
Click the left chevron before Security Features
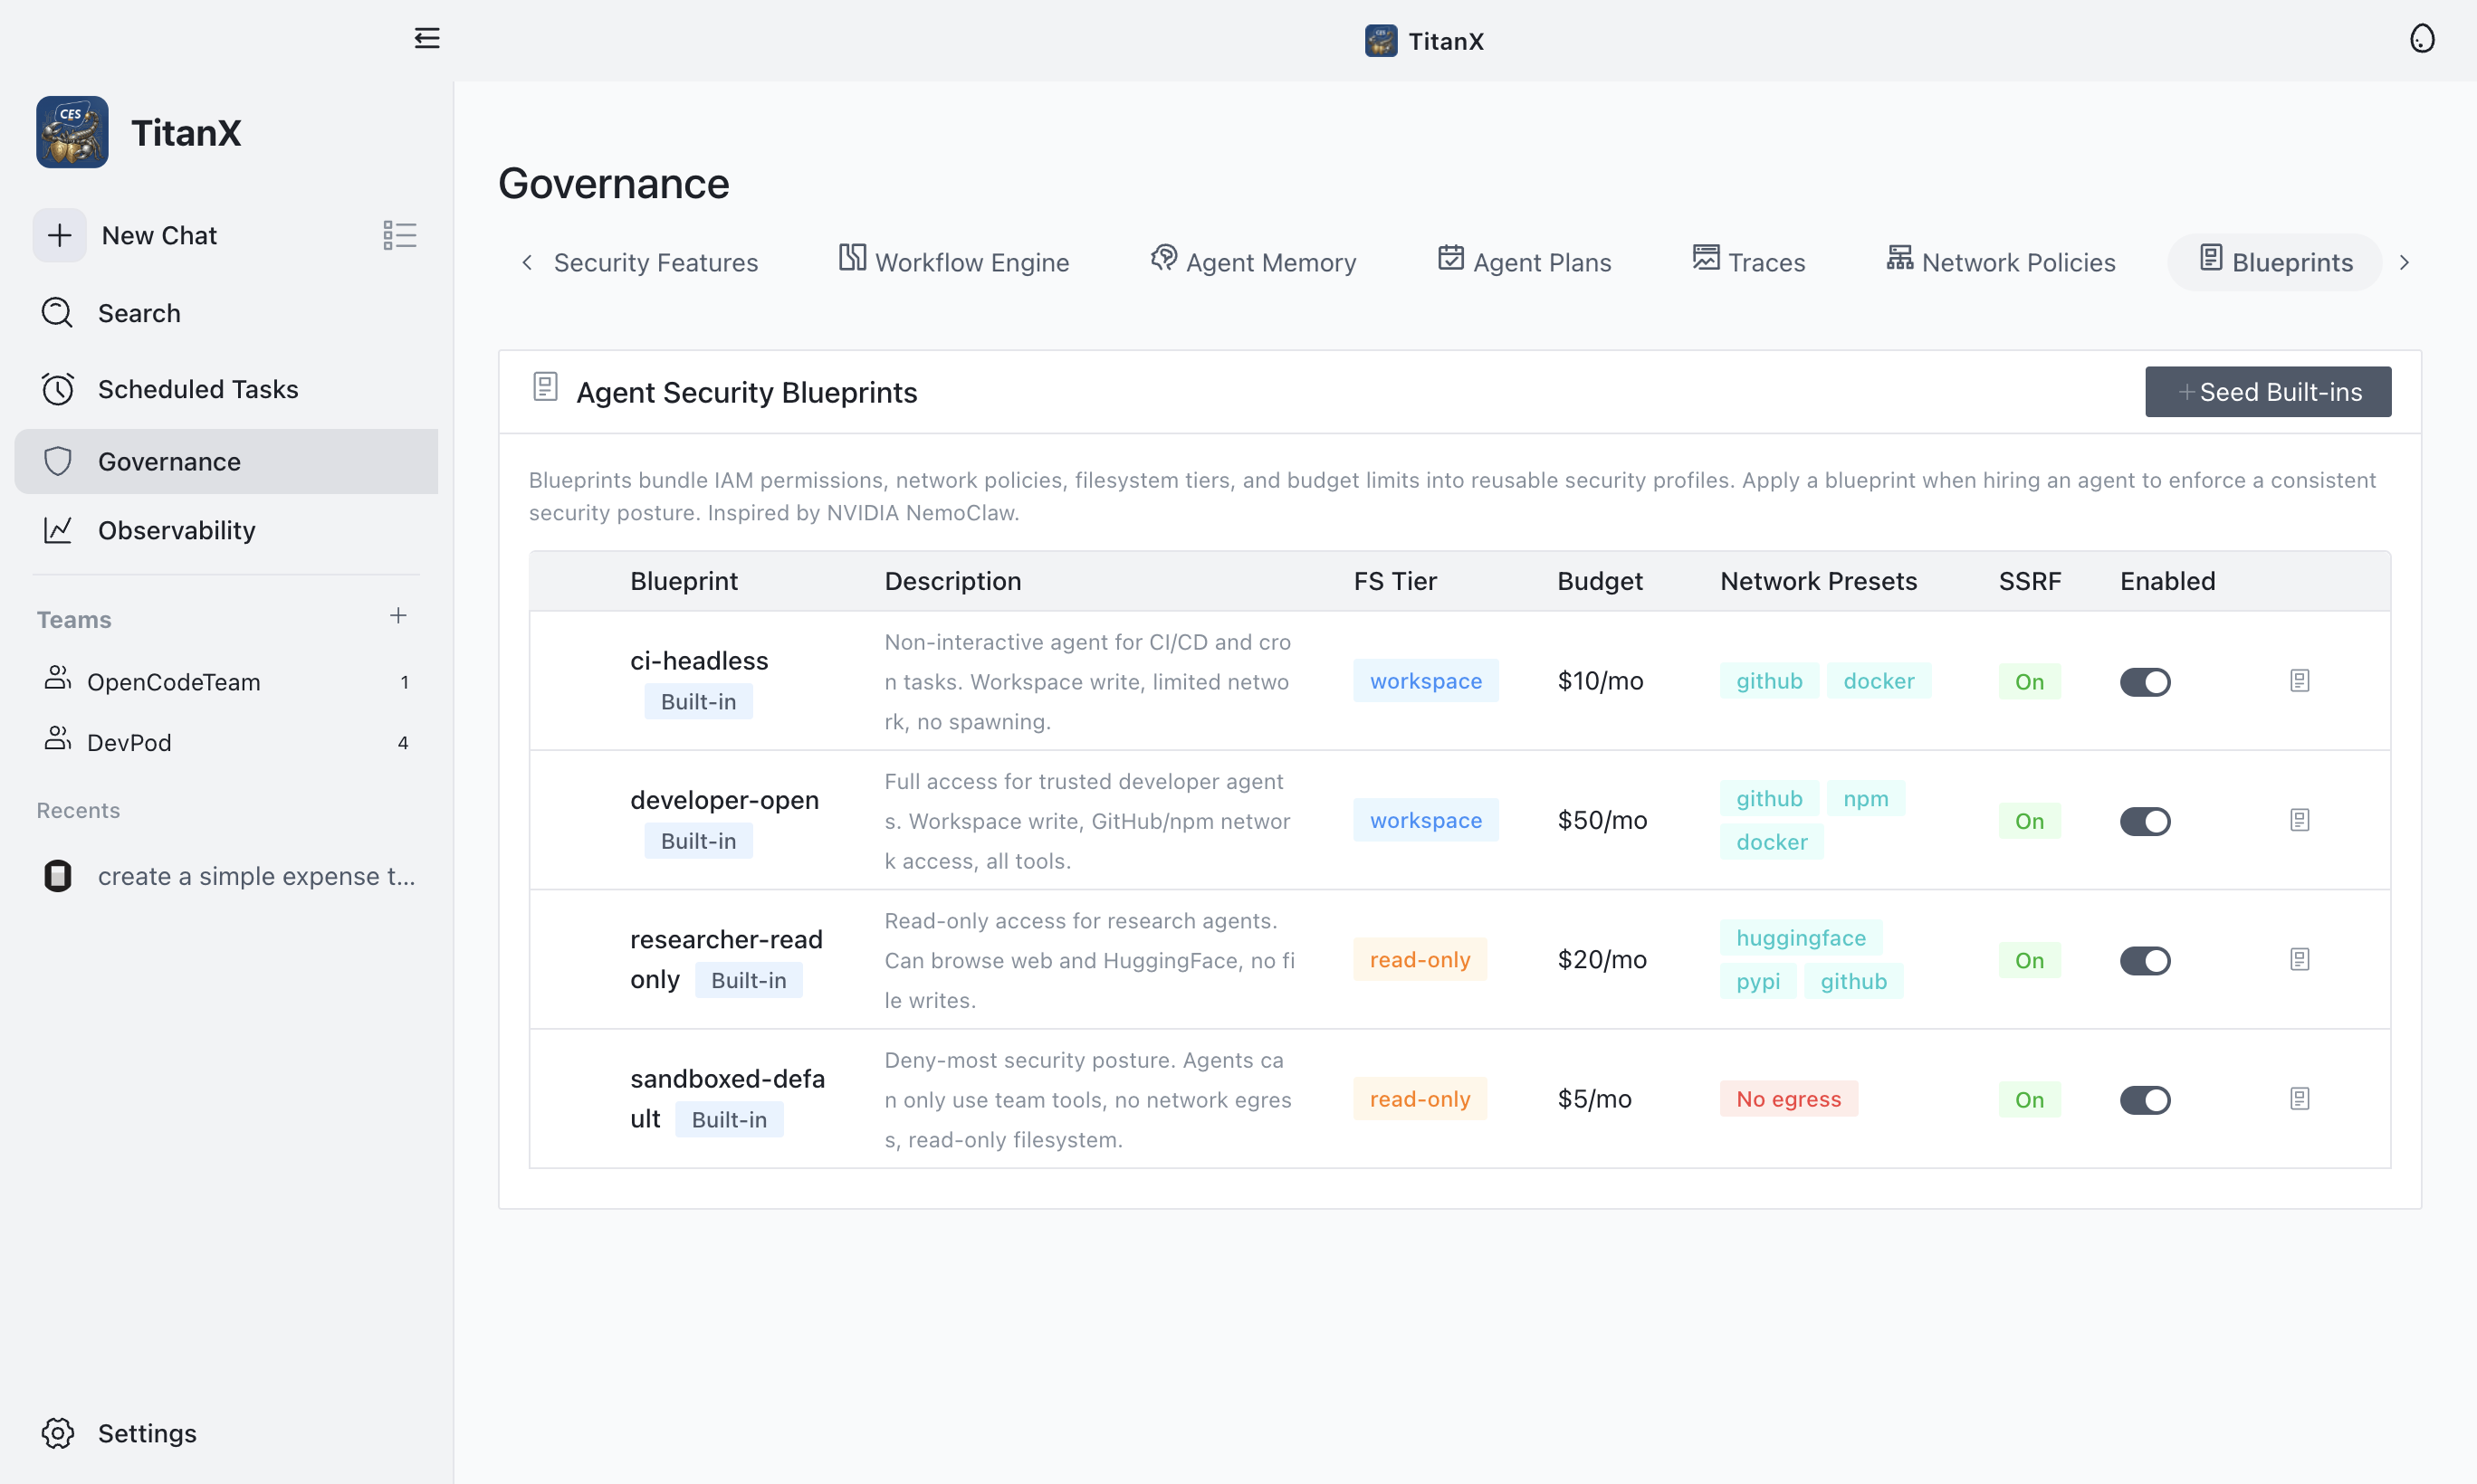527,262
